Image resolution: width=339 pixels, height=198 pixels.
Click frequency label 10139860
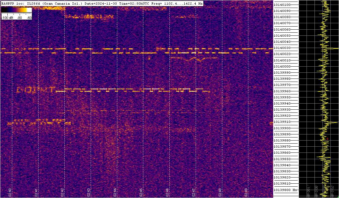282,153
